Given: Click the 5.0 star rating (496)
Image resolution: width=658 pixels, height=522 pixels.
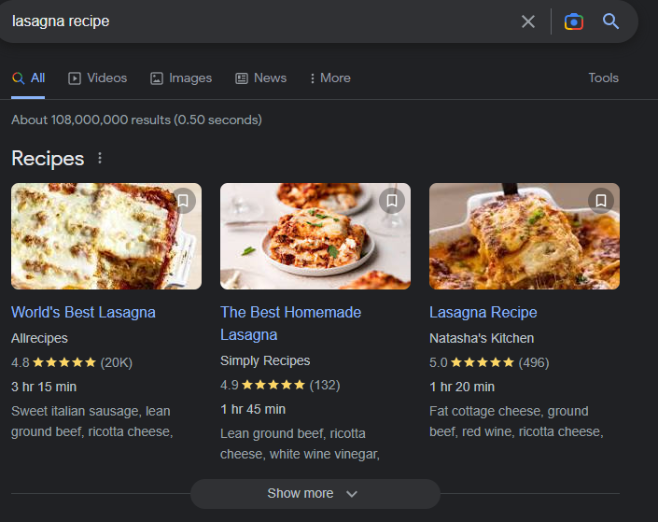Looking at the screenshot, I should click(489, 362).
